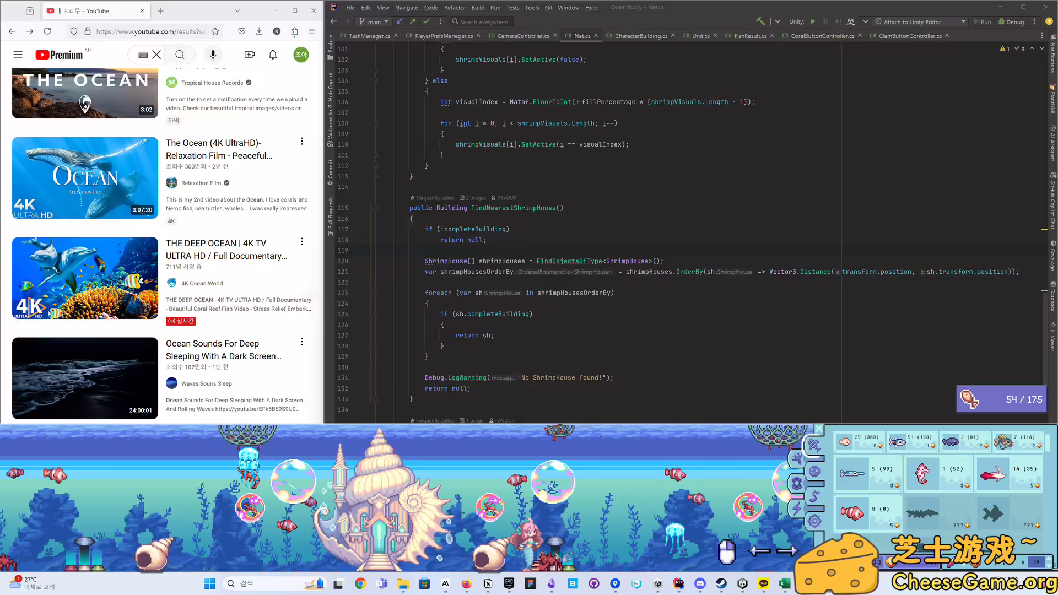Click YouTube voice search microphone

click(213, 55)
